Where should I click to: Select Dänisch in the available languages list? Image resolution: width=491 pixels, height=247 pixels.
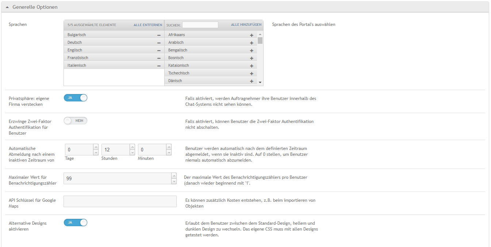[211, 81]
